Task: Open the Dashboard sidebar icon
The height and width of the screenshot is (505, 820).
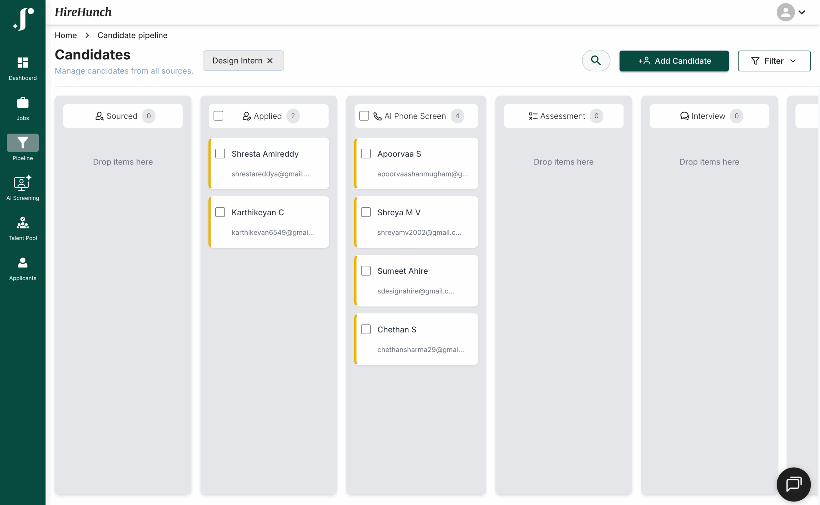Action: pyautogui.click(x=22, y=62)
